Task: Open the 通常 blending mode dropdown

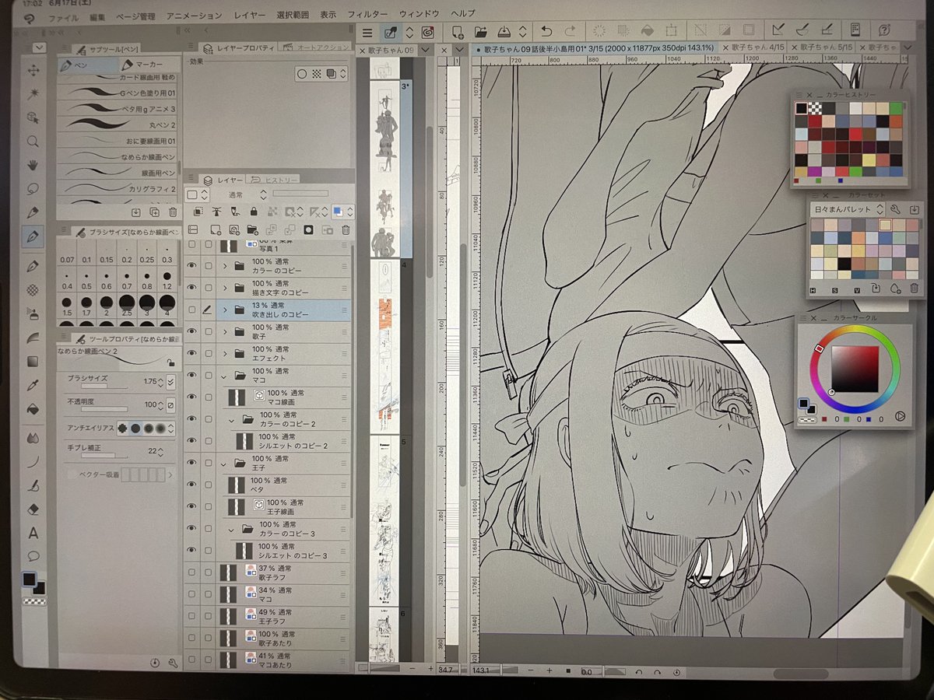Action: point(235,195)
